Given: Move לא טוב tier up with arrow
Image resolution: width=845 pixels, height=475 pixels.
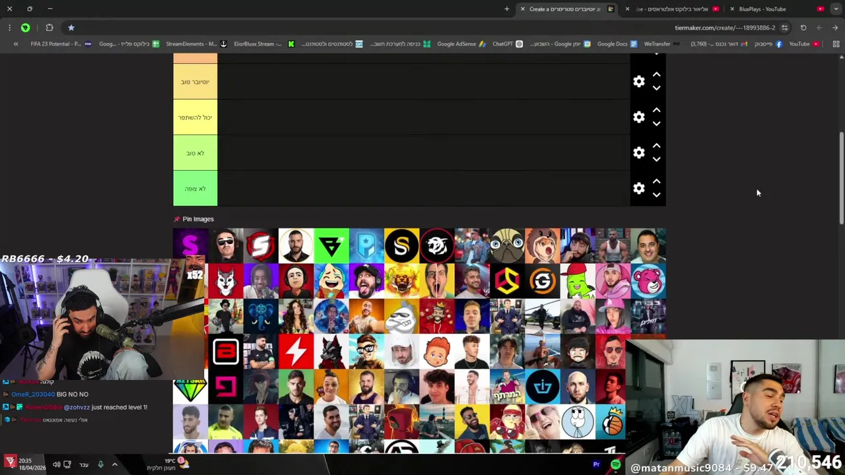Looking at the screenshot, I should coord(656,146).
